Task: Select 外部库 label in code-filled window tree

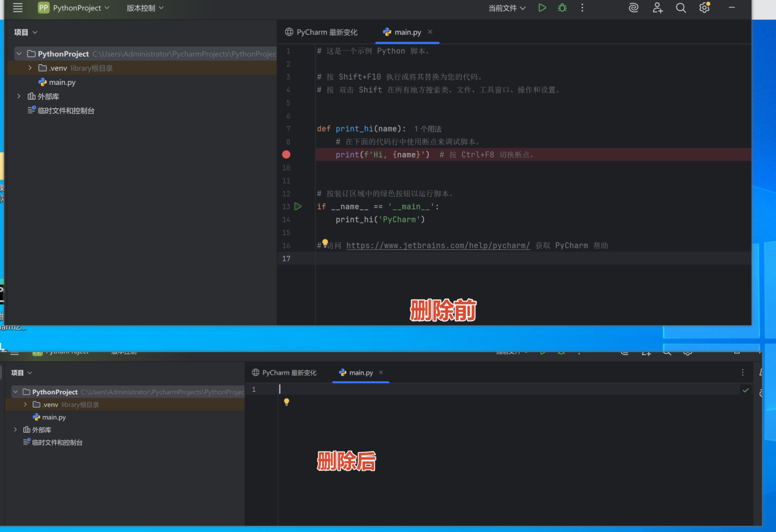Action: click(x=48, y=96)
